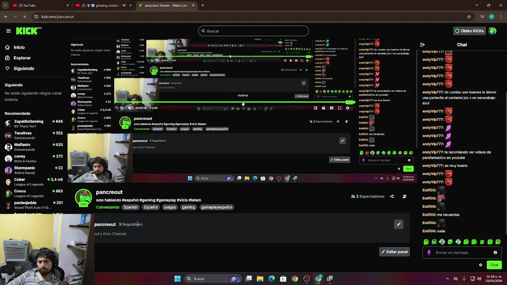The height and width of the screenshot is (285, 507).
Task: Collapse the chat panel arrow icon
Action: click(422, 45)
